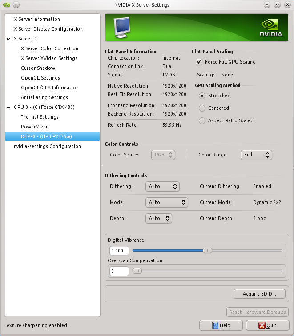
Task: Open OpenGL/GLX Information page
Action: point(50,88)
